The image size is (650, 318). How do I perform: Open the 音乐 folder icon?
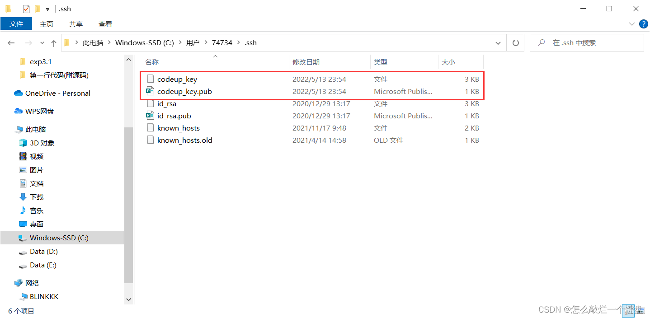[x=23, y=210]
